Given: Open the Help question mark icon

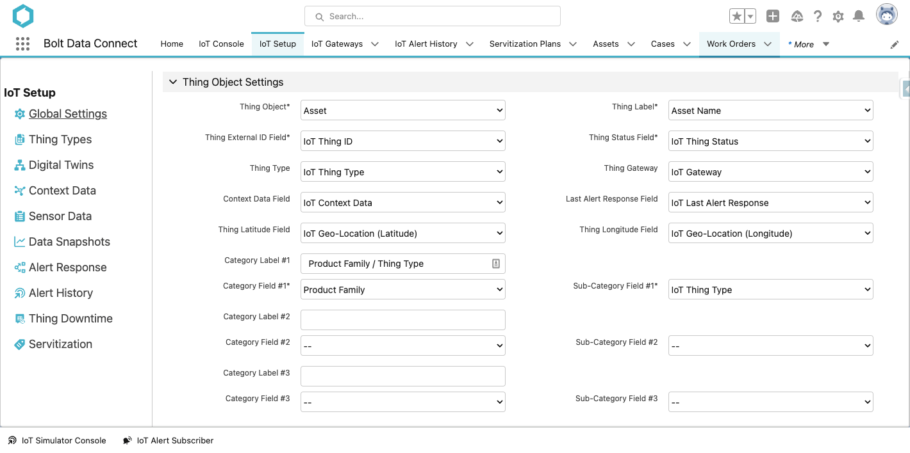Looking at the screenshot, I should tap(818, 17).
